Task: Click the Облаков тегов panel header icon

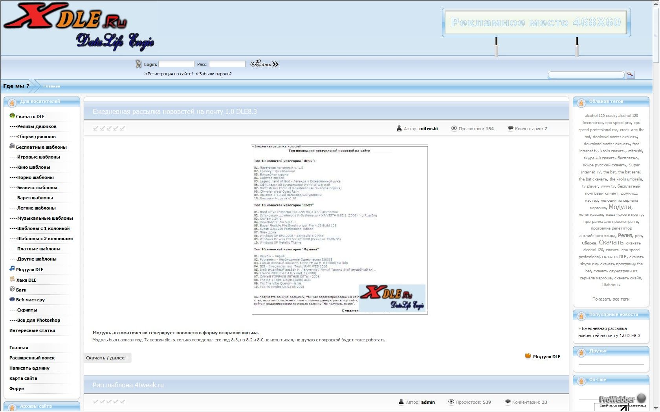Action: (x=581, y=103)
